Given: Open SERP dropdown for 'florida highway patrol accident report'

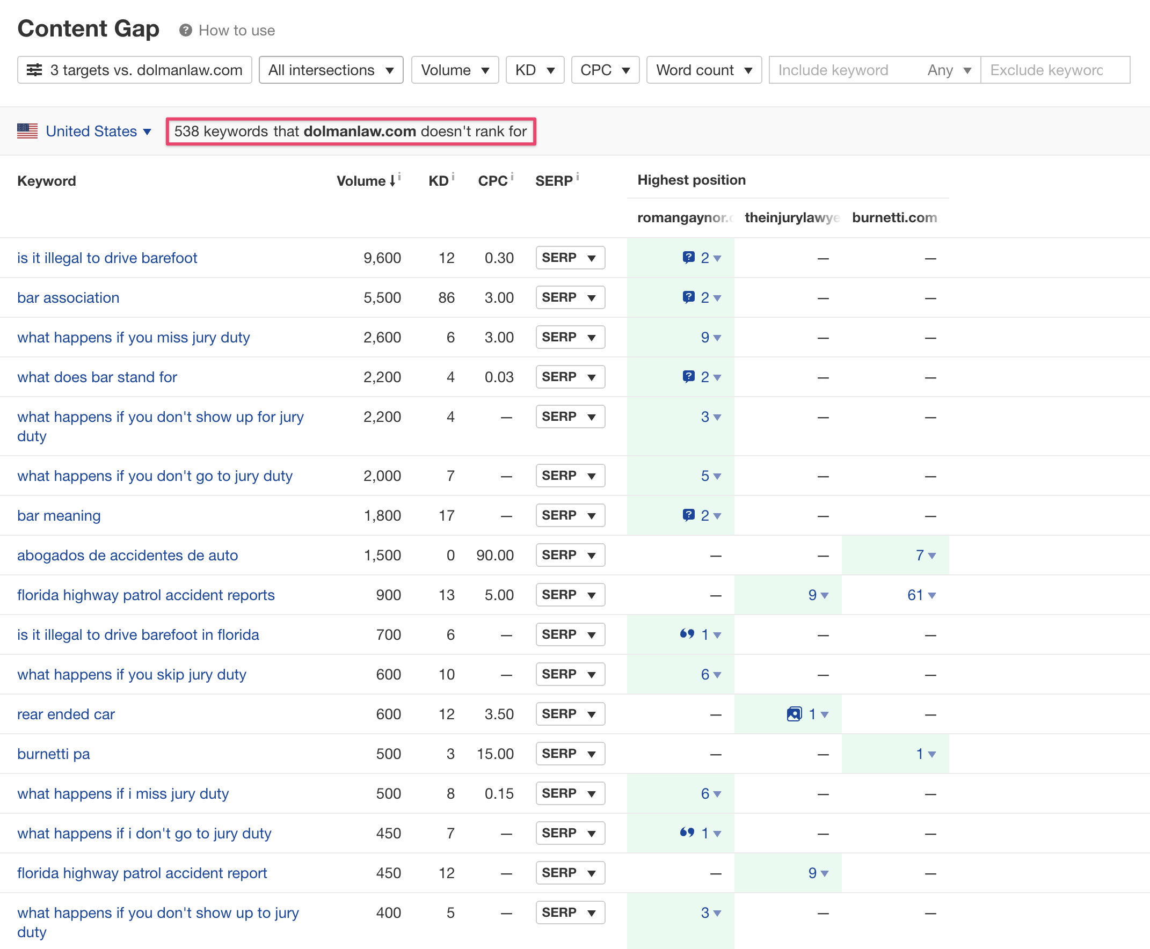Looking at the screenshot, I should coord(570,873).
